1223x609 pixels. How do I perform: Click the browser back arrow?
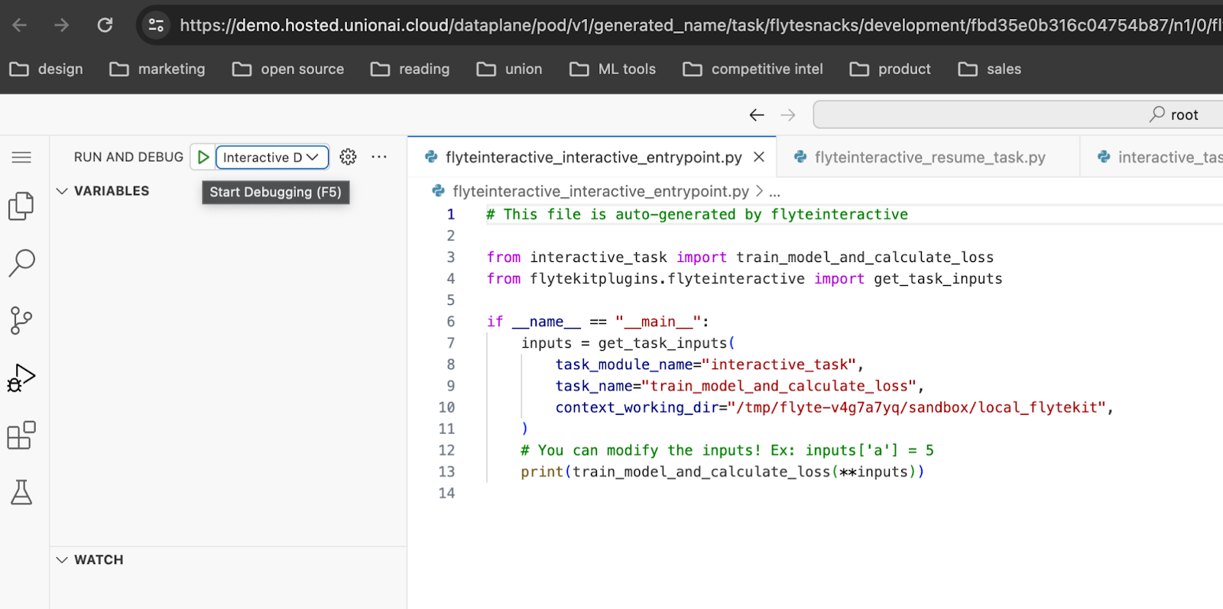20,25
